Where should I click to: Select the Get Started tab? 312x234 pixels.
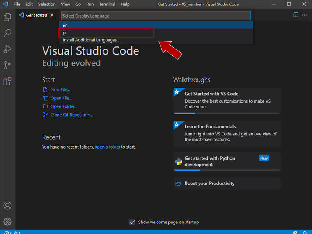pyautogui.click(x=37, y=15)
